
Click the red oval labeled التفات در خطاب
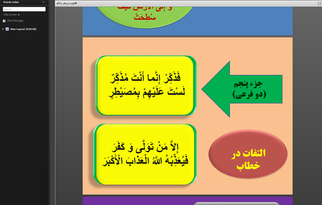click(248, 154)
